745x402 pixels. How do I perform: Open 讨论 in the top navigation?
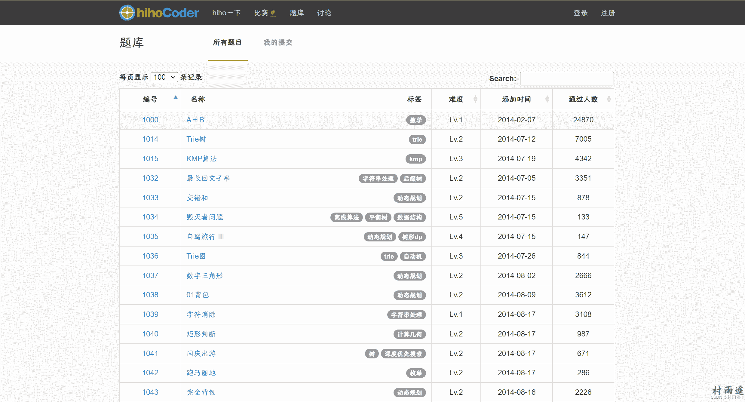tap(324, 13)
